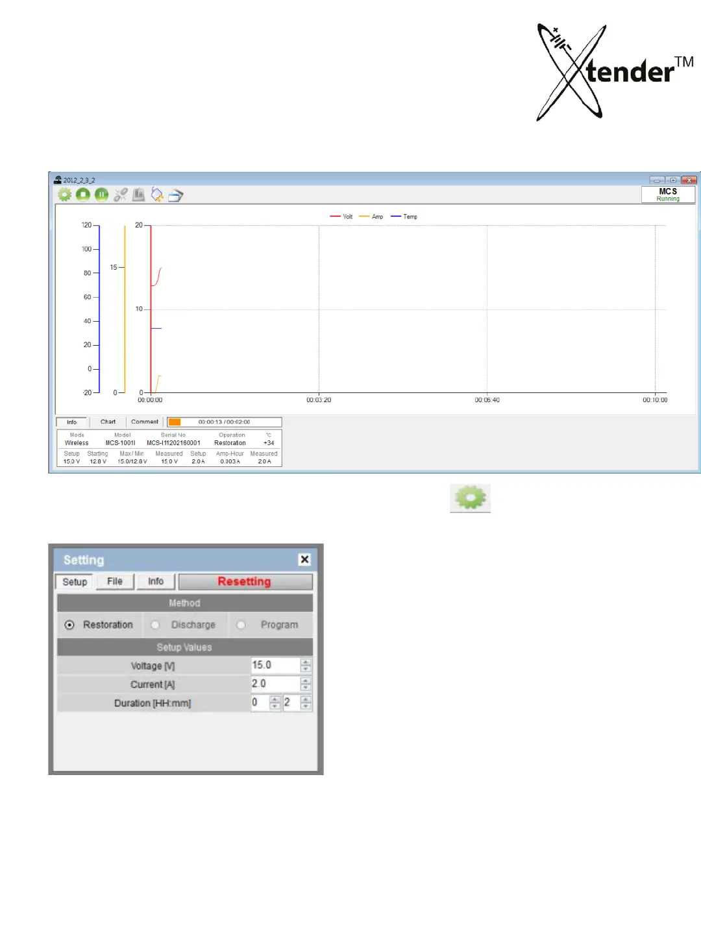Click the large green gear icon below the chart window
Image resolution: width=701 pixels, height=934 pixels.
pos(471,498)
